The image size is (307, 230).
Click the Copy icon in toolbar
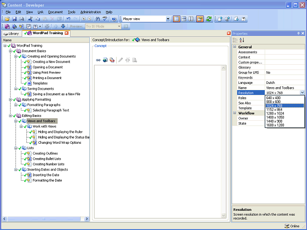[37, 19]
